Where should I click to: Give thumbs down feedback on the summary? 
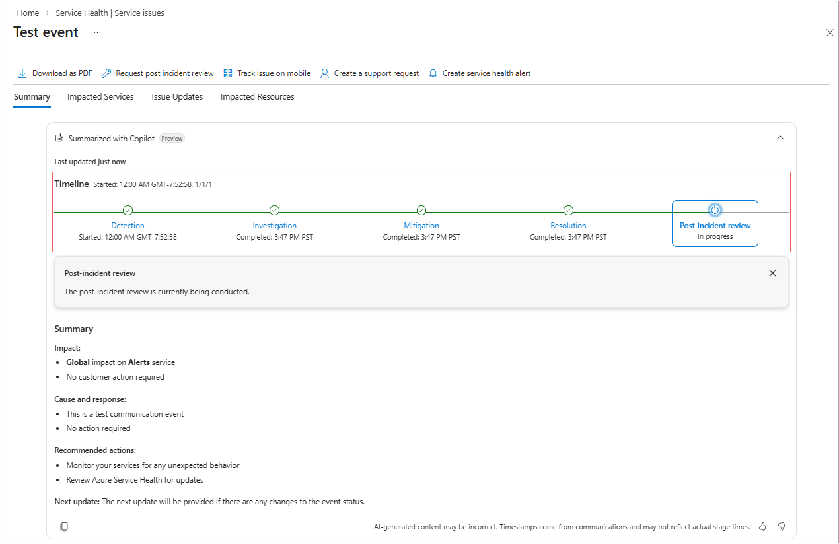coord(782,526)
